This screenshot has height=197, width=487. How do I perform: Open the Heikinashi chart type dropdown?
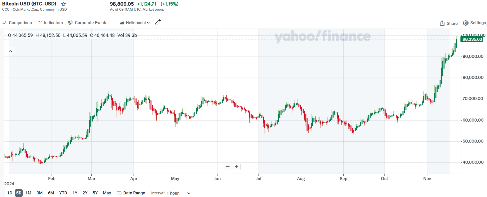(x=148, y=23)
